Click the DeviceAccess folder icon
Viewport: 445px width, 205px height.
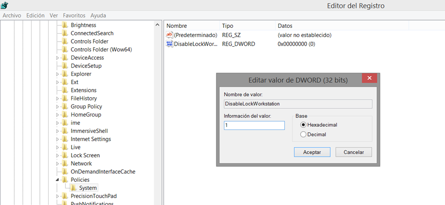[65, 58]
